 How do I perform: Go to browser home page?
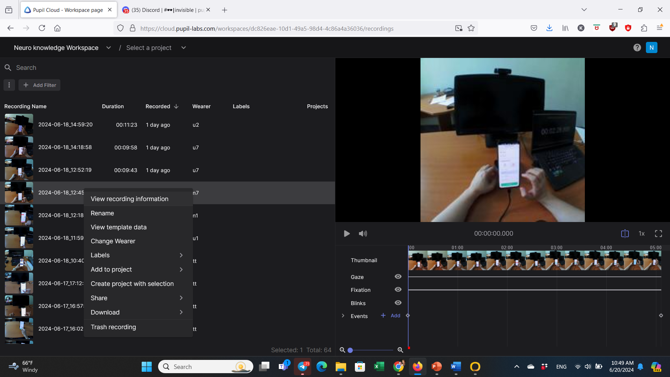click(x=57, y=28)
